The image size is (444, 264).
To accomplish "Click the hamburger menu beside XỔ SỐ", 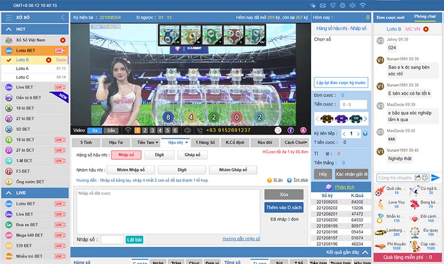I will pyautogui.click(x=8, y=18).
